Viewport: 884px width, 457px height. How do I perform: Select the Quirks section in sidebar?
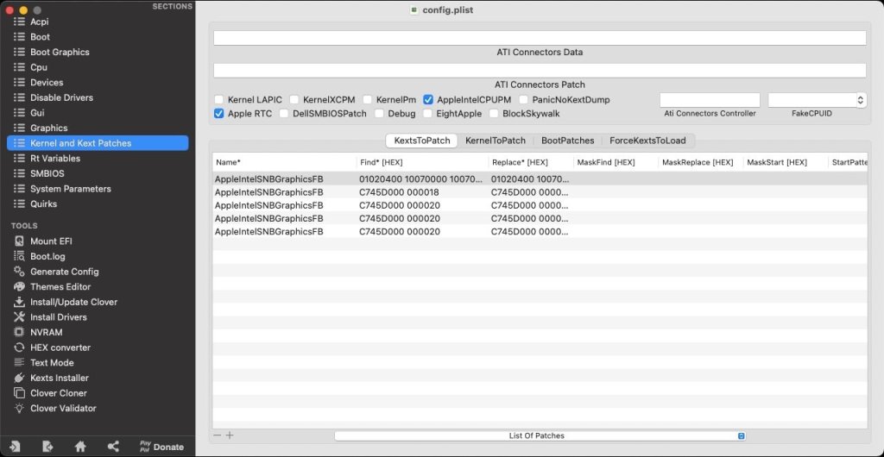[x=43, y=203]
